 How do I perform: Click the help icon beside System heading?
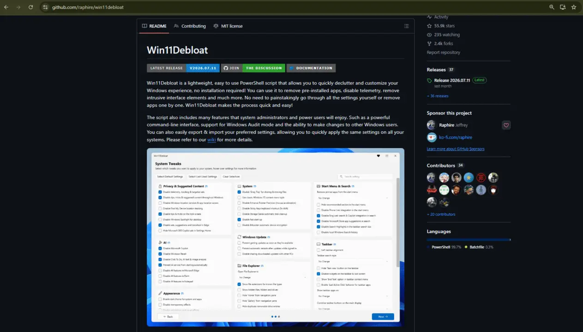coord(255,186)
